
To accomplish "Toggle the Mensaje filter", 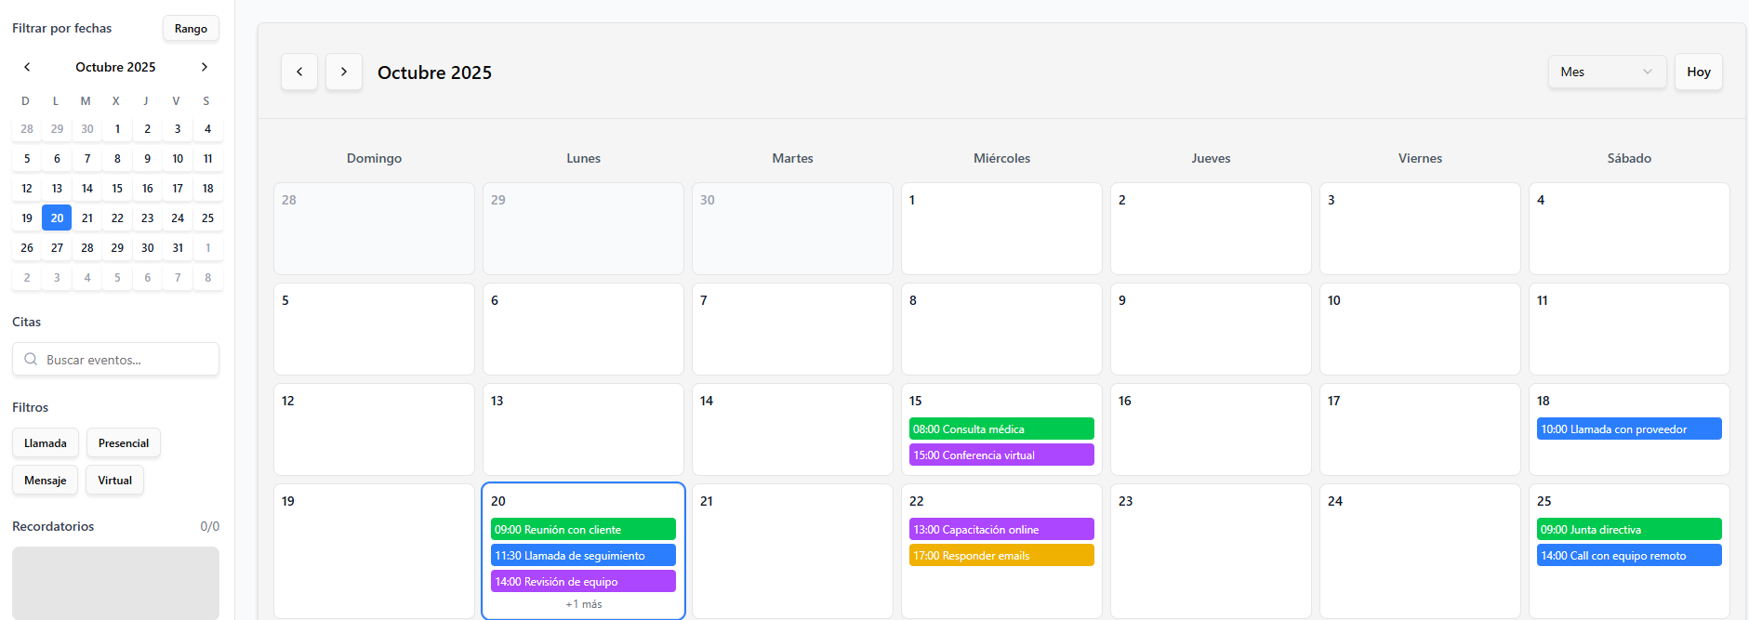I will tap(46, 481).
